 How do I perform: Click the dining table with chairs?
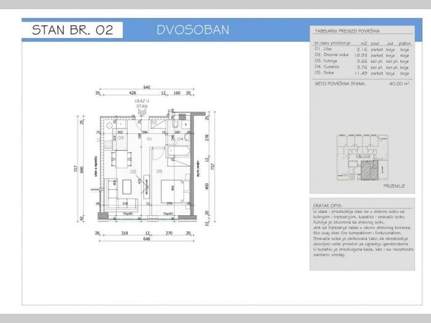pyautogui.click(x=121, y=159)
